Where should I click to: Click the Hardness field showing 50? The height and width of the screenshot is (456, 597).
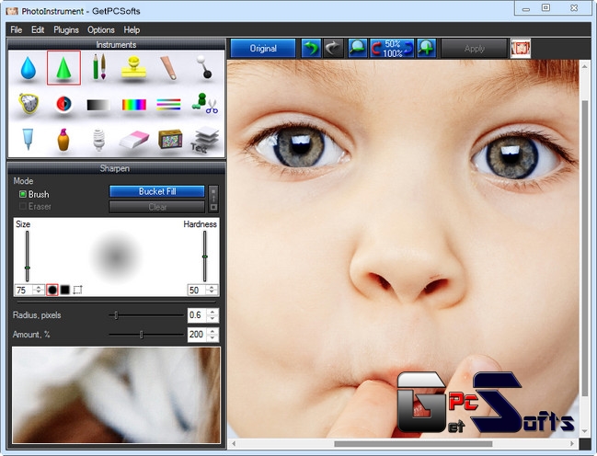pyautogui.click(x=197, y=290)
